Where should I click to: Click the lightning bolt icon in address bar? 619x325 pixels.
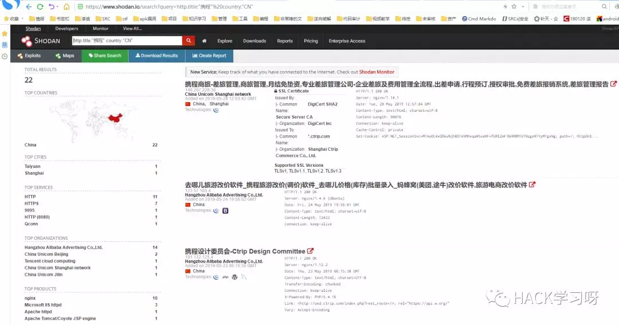[505, 7]
